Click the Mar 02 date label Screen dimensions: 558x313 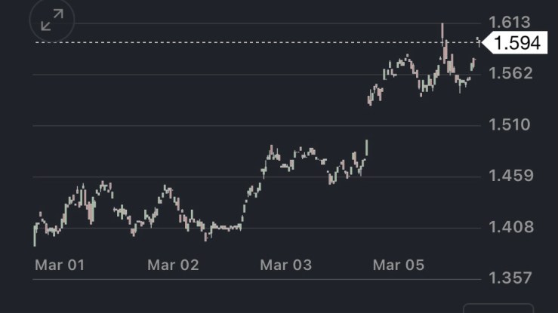pyautogui.click(x=173, y=265)
